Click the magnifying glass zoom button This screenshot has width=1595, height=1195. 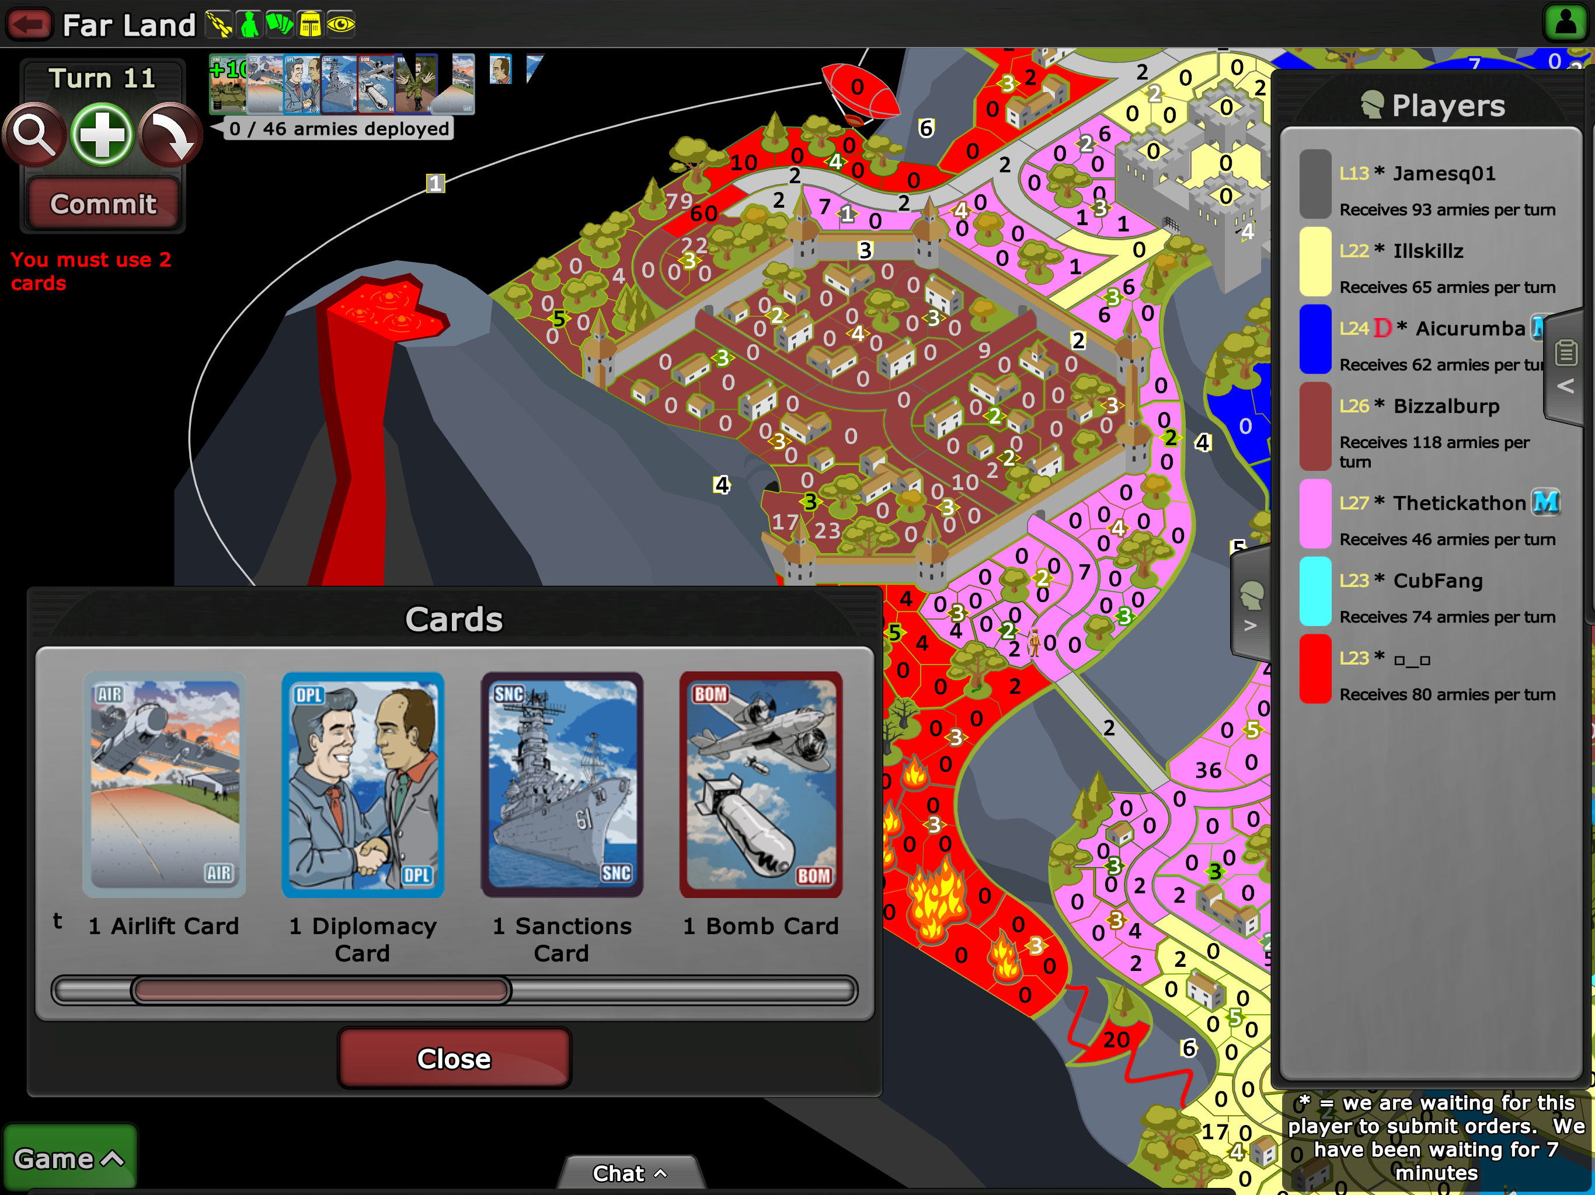34,135
